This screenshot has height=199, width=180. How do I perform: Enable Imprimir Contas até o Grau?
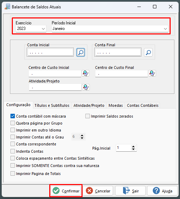[x=12, y=137]
